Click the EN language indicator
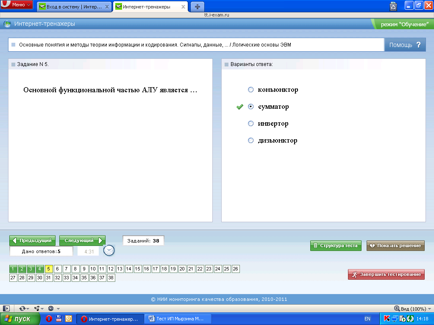This screenshot has width=434, height=325. tap(367, 319)
